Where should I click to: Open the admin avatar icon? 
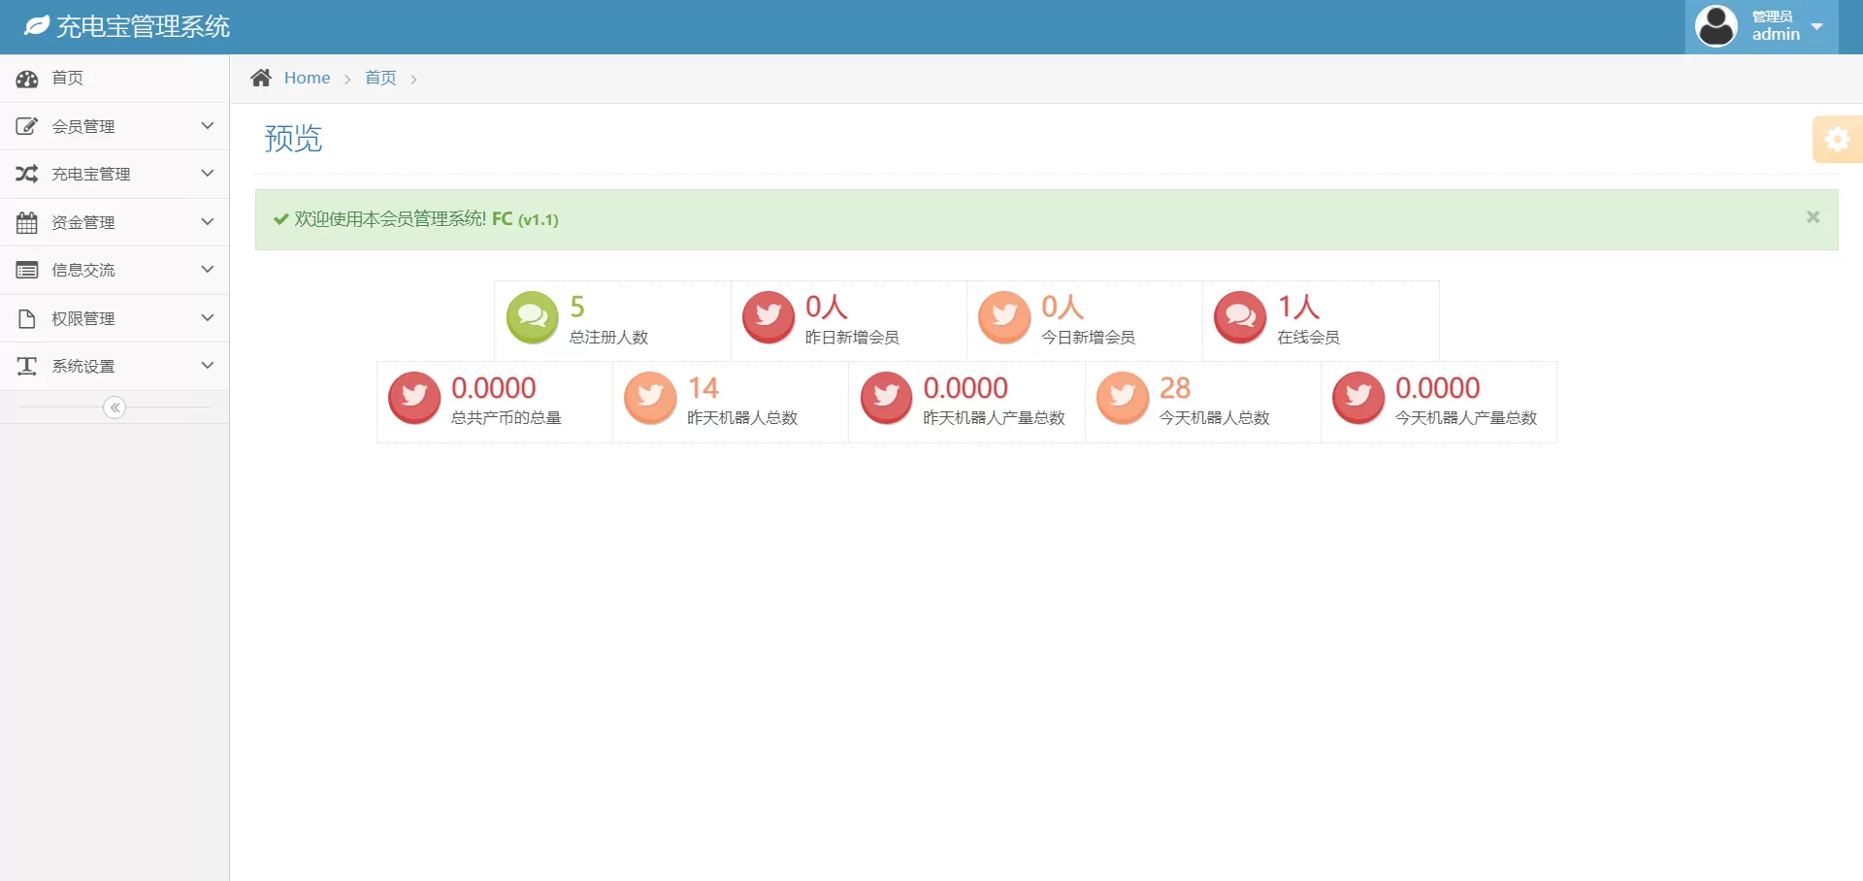point(1716,26)
